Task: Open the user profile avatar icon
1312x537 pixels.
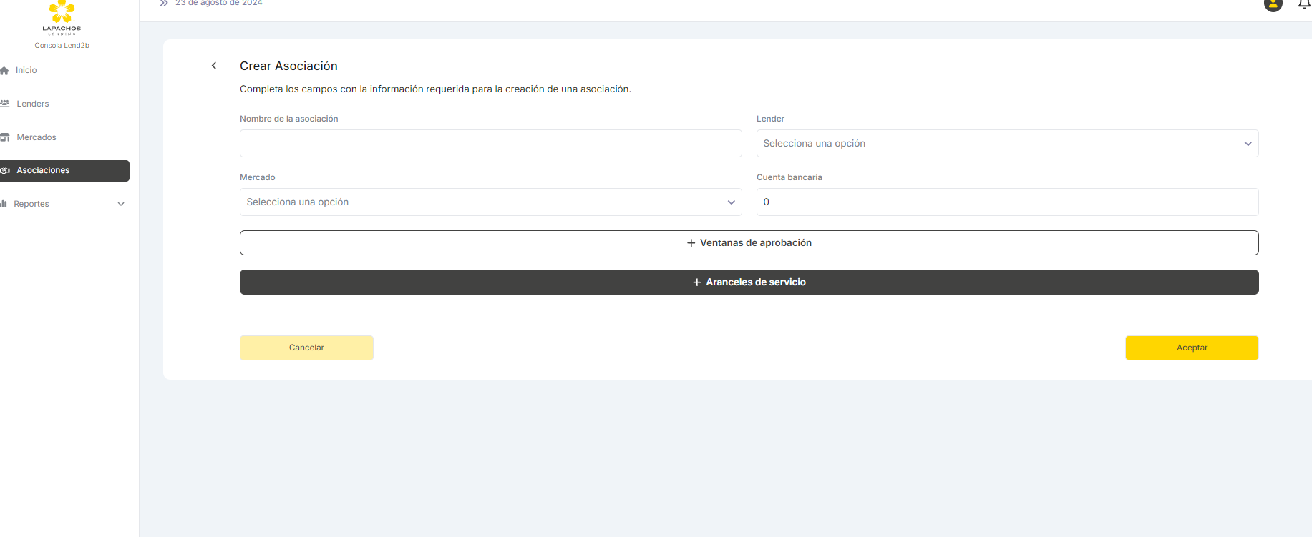Action: 1273,4
